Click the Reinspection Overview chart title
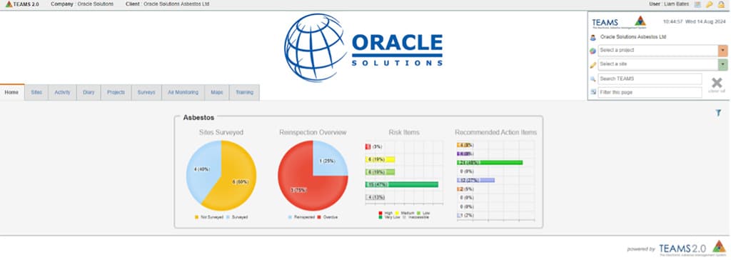Image resolution: width=731 pixels, height=260 pixels. click(x=313, y=133)
